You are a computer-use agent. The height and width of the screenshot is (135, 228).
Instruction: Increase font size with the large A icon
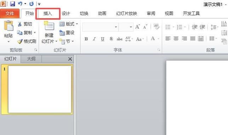click(137, 27)
